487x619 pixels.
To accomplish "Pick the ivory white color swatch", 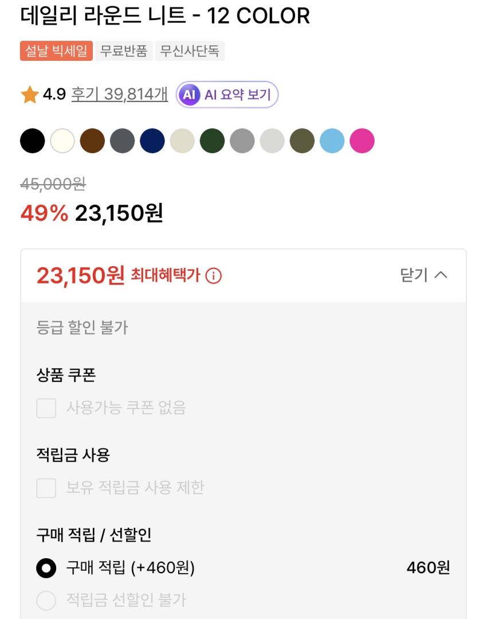I will 62,141.
